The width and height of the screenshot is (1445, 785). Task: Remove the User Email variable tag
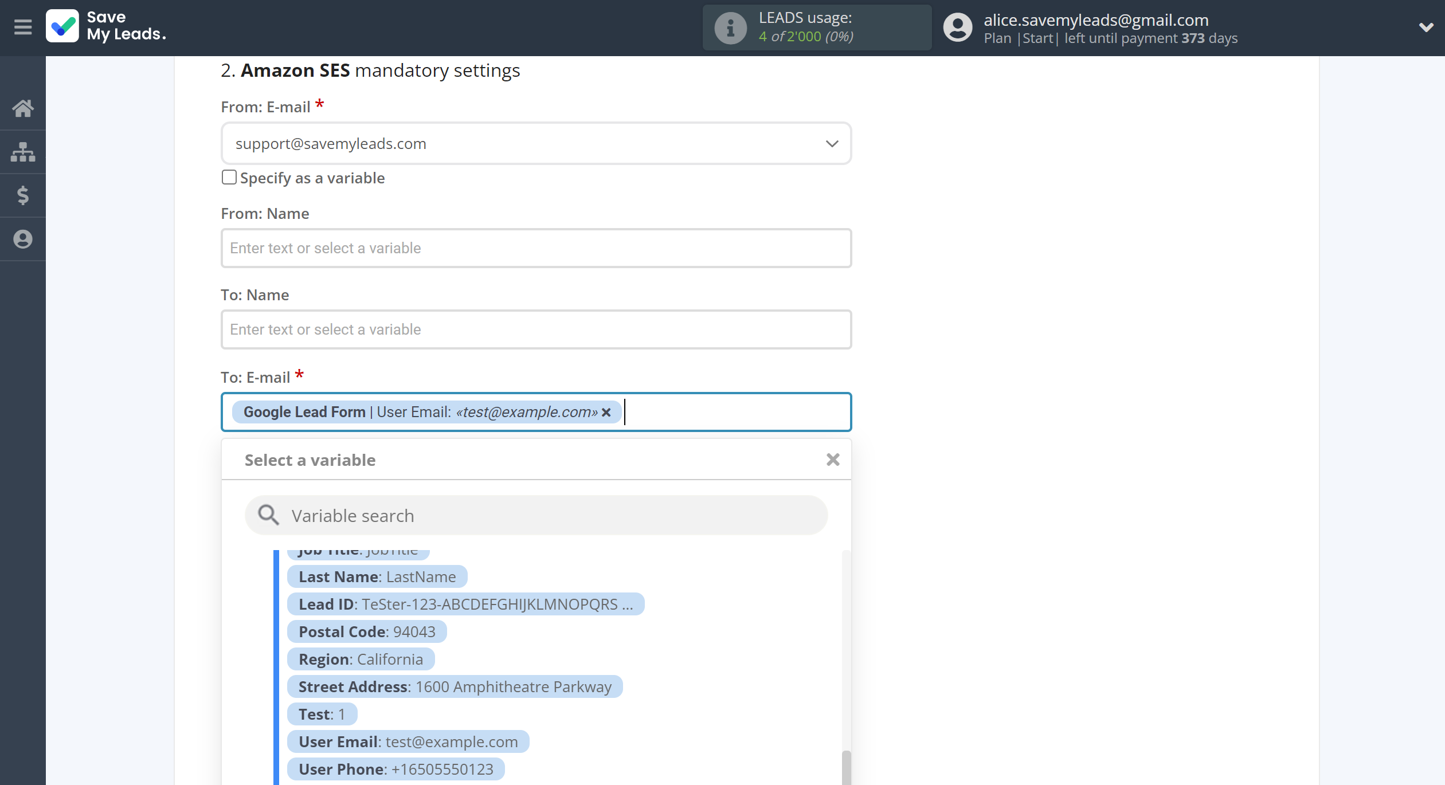coord(606,413)
